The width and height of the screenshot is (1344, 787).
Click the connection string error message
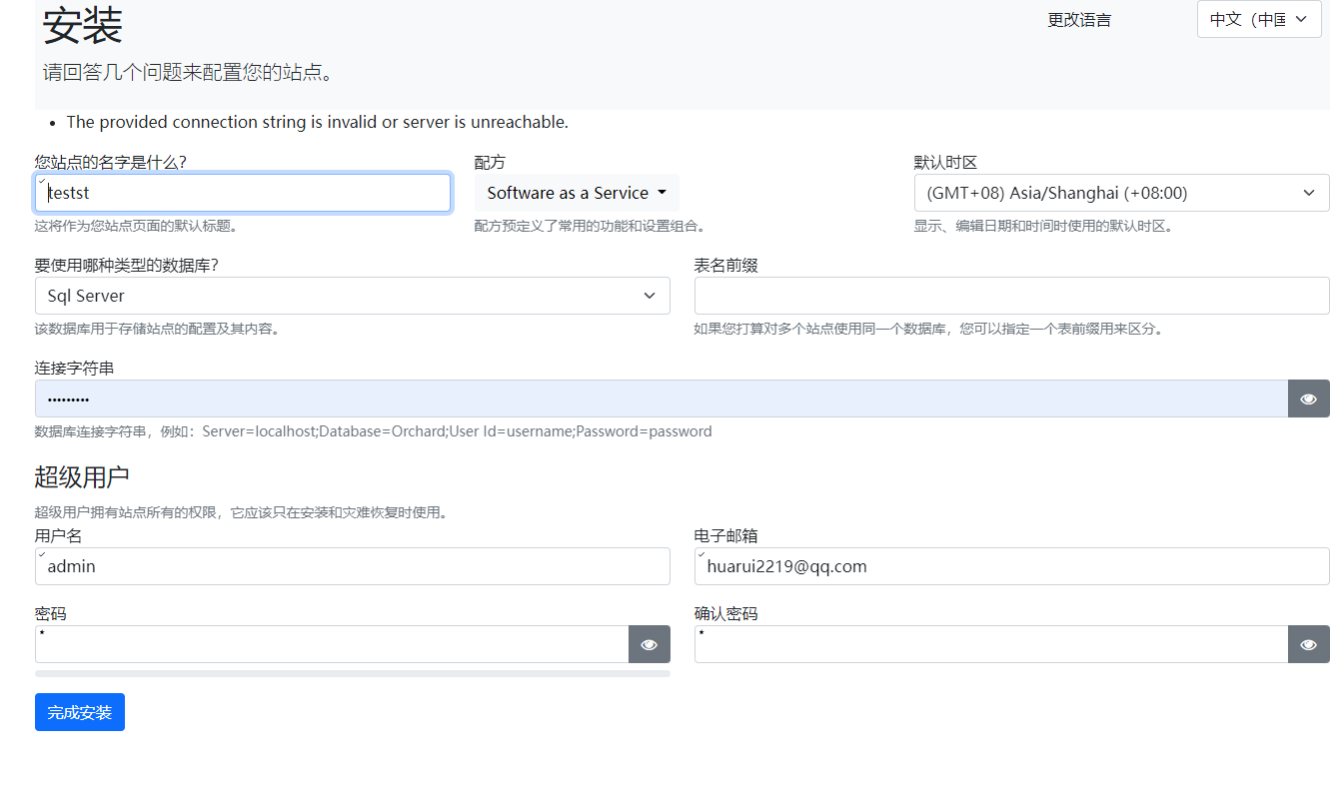pyautogui.click(x=317, y=122)
